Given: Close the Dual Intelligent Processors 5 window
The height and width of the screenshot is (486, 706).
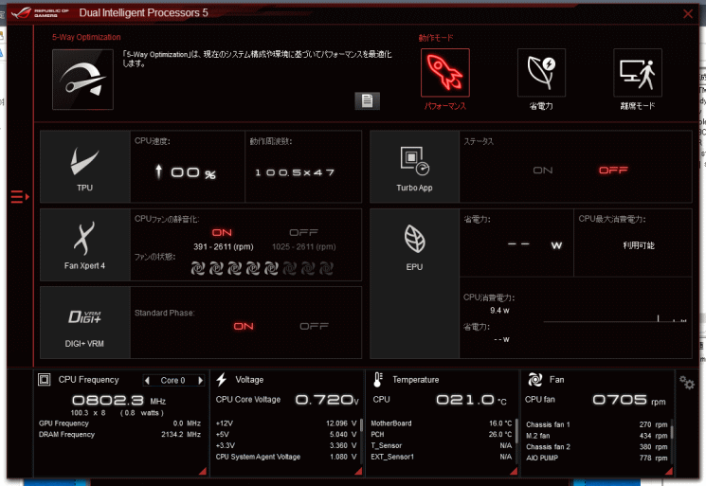Looking at the screenshot, I should pyautogui.click(x=688, y=14).
